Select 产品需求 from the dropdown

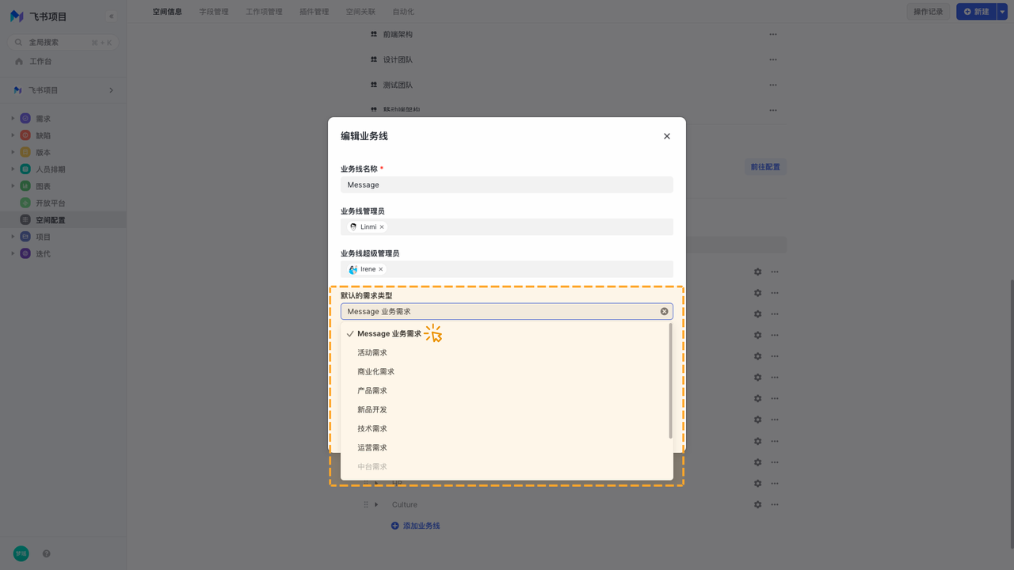pos(505,391)
